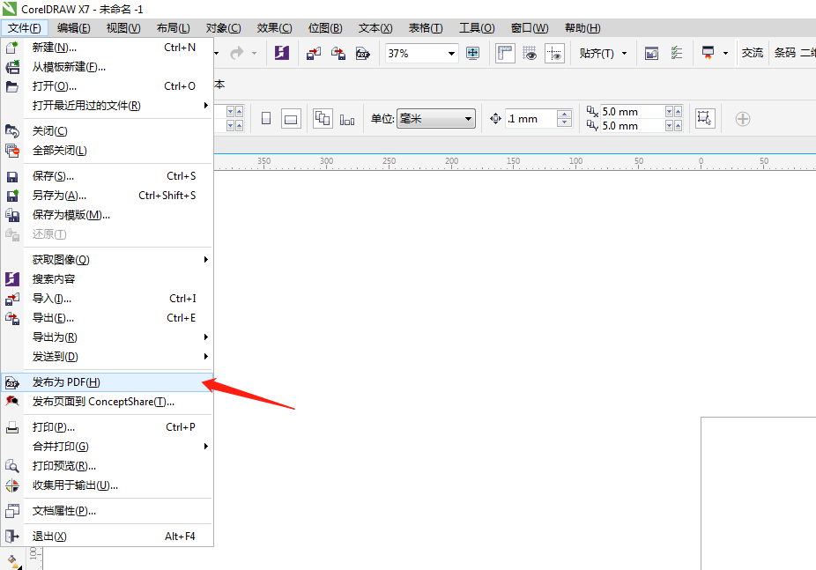Open the 单位 毫米 units dropdown
Viewport: 816px width, 570px height.
coord(436,119)
